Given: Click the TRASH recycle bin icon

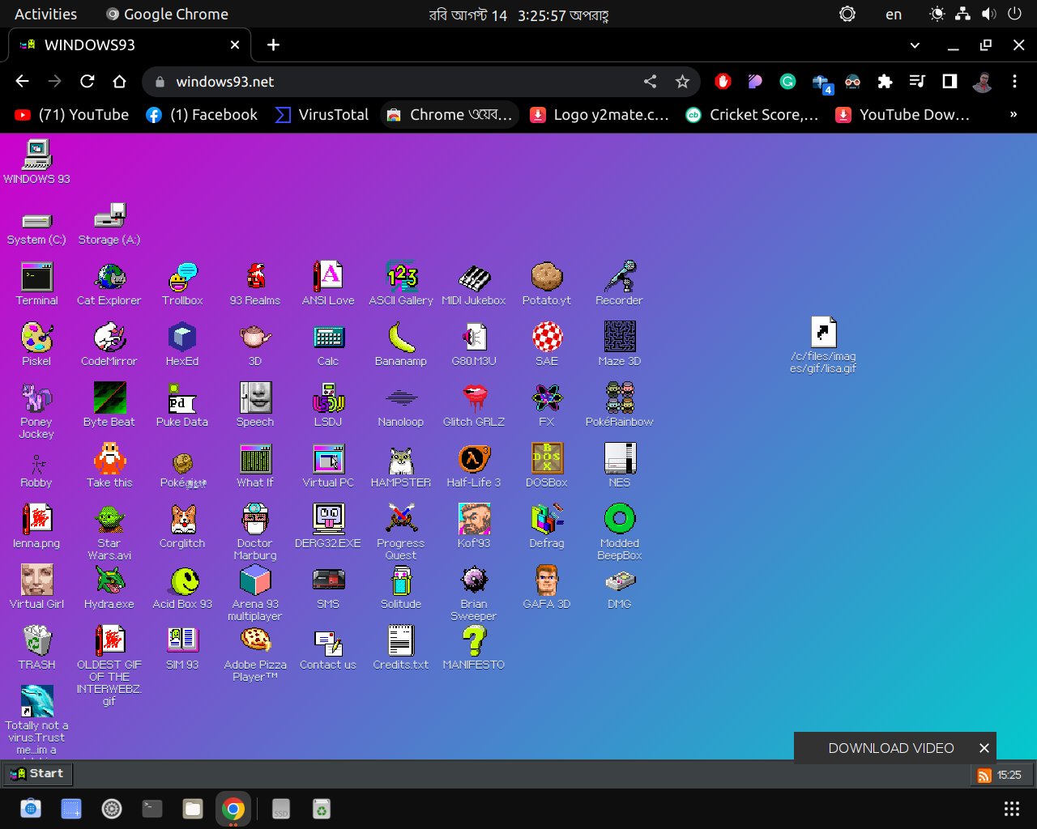Looking at the screenshot, I should (x=36, y=642).
